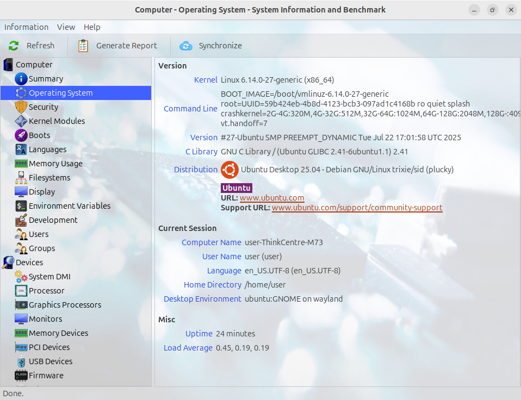Click the Refresh toolbar label
This screenshot has height=400, width=521.
(41, 46)
